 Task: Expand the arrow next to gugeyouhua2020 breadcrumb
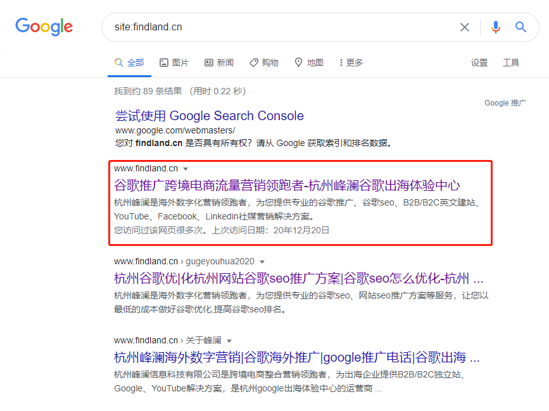(263, 261)
